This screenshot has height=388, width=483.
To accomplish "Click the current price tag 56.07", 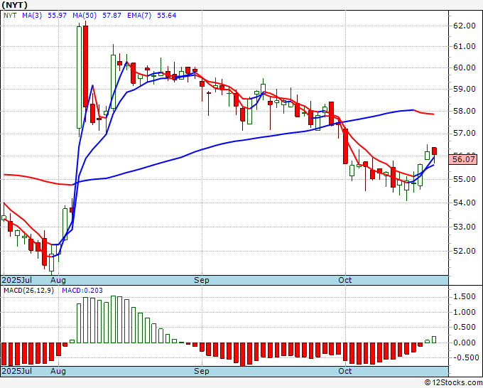I will coord(463,159).
